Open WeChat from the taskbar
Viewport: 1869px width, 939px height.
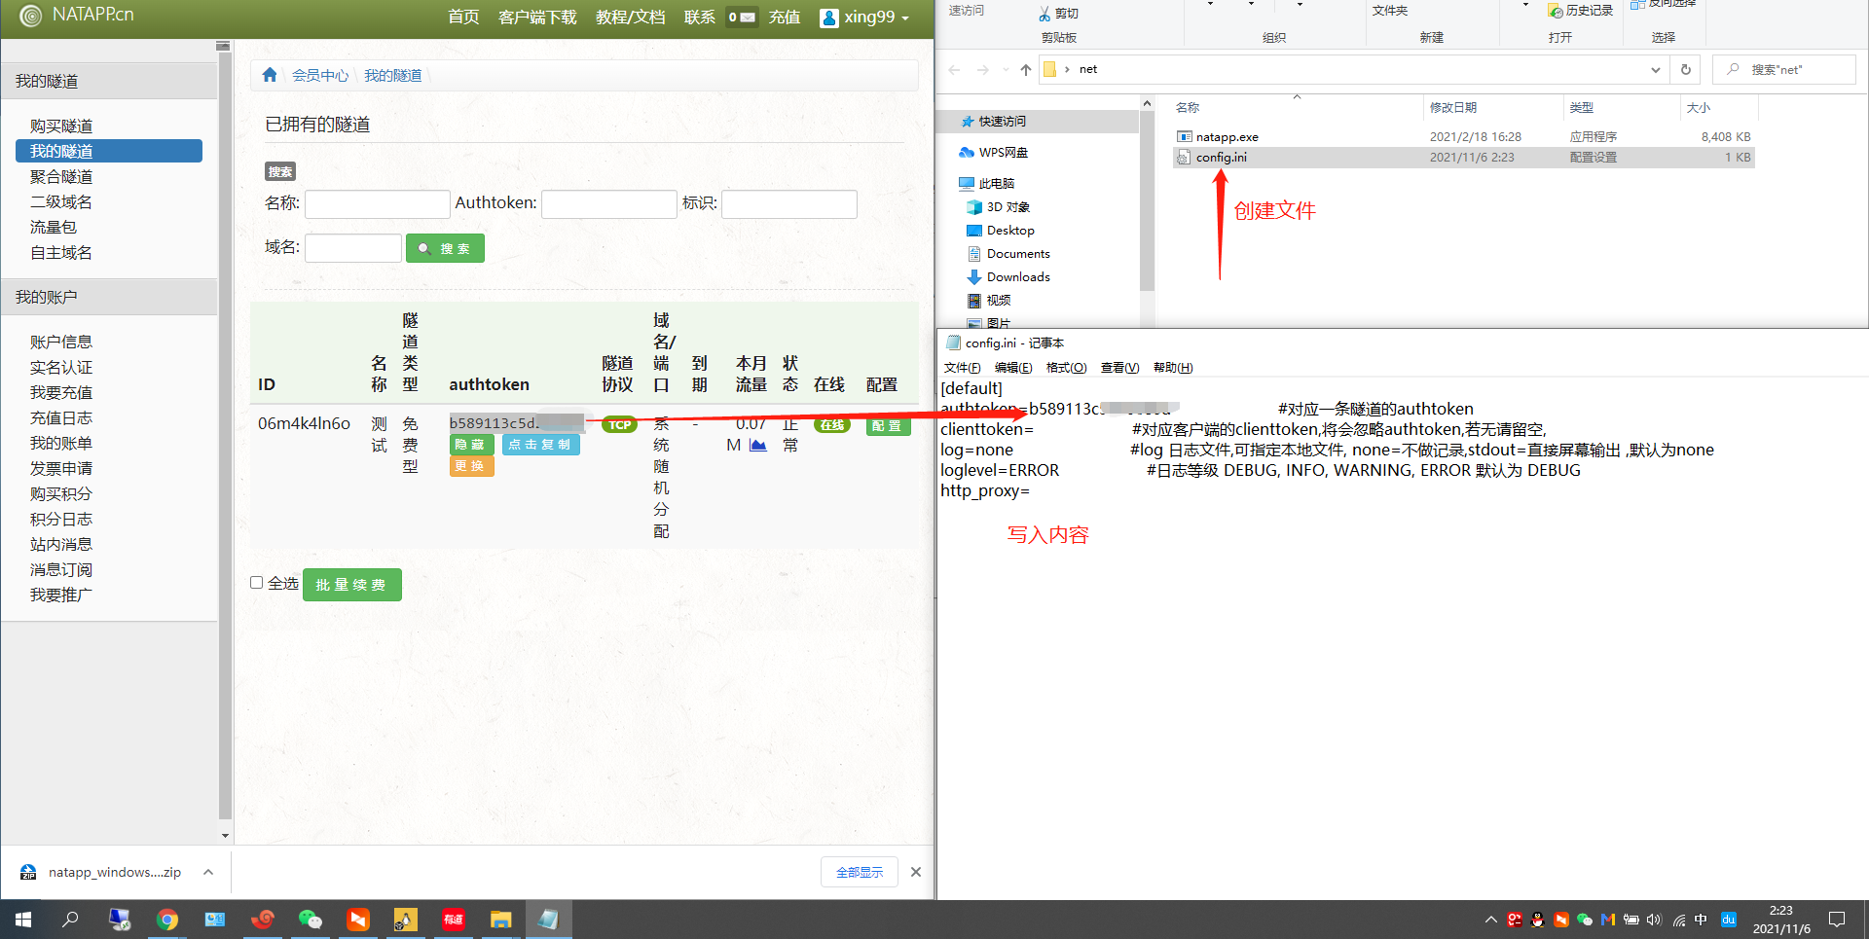pyautogui.click(x=310, y=920)
